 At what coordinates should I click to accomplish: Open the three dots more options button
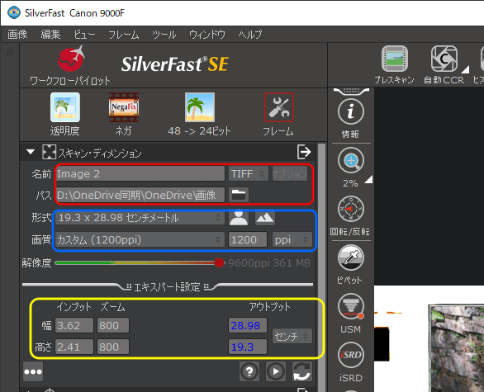(x=33, y=371)
